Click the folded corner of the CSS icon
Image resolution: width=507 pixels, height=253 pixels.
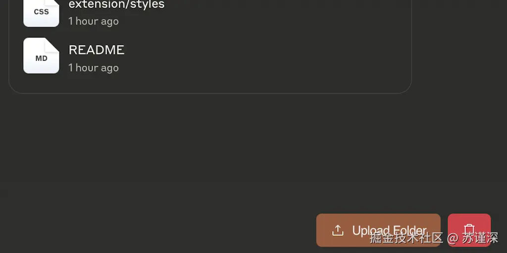coord(53,2)
